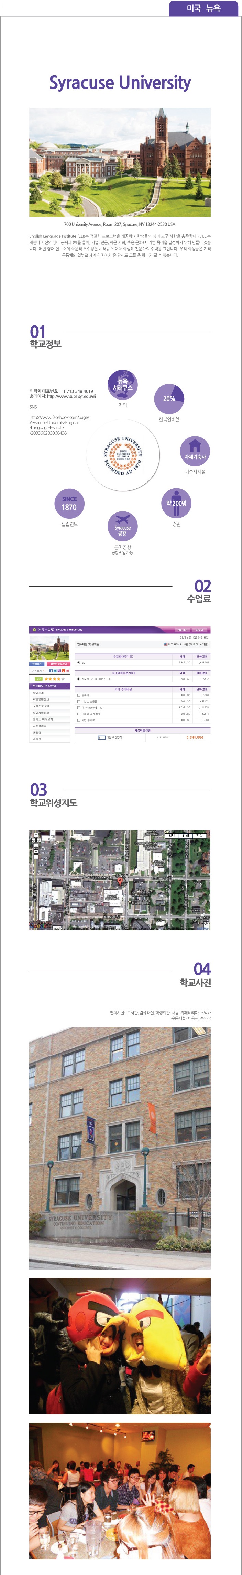Click the map pan control arrows

[36, 841]
